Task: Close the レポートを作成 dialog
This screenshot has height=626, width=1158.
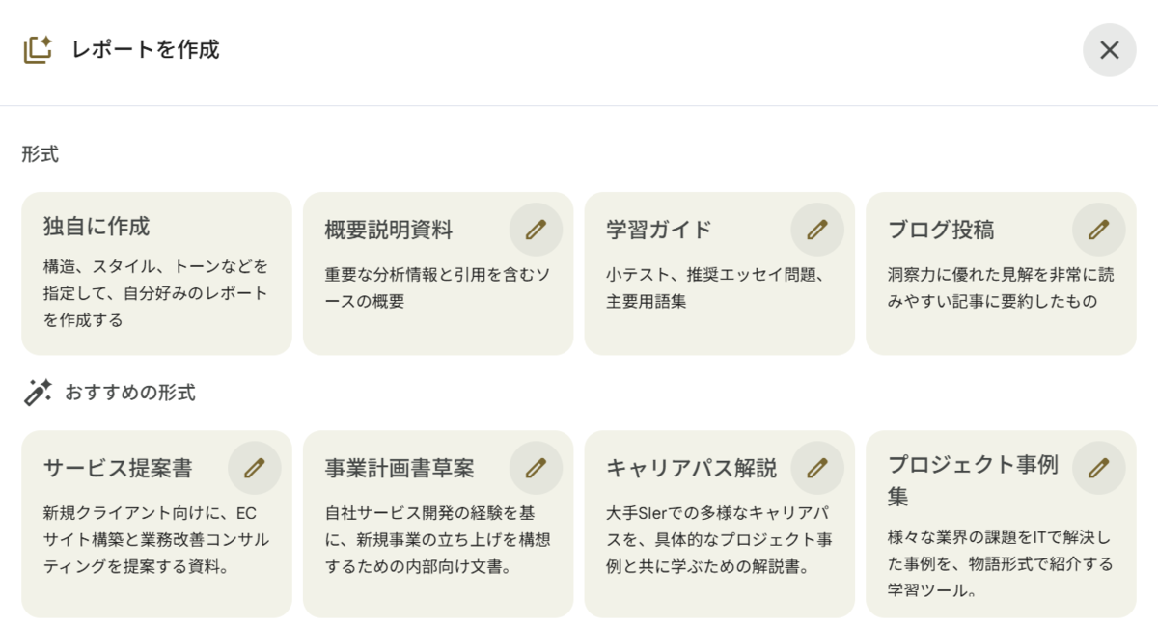Action: coord(1110,50)
